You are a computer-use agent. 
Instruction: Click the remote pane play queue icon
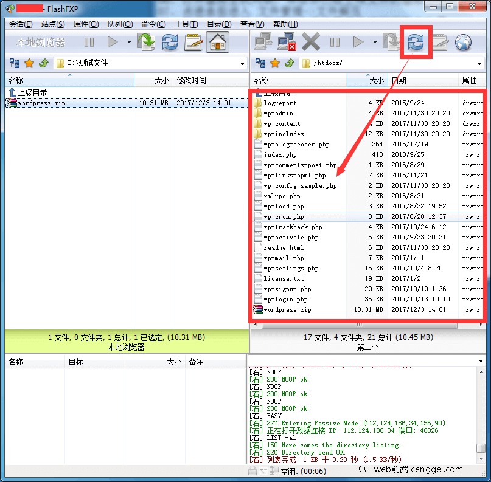click(x=358, y=42)
